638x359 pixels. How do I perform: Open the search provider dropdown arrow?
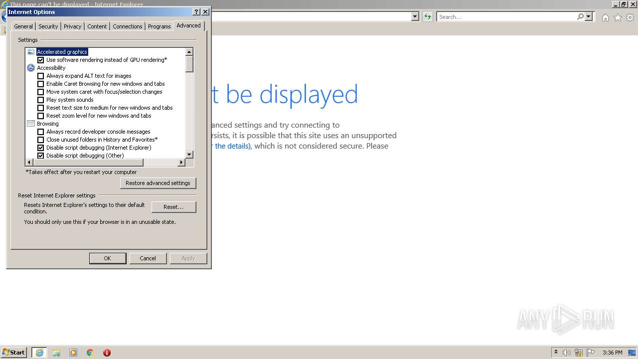(x=589, y=16)
